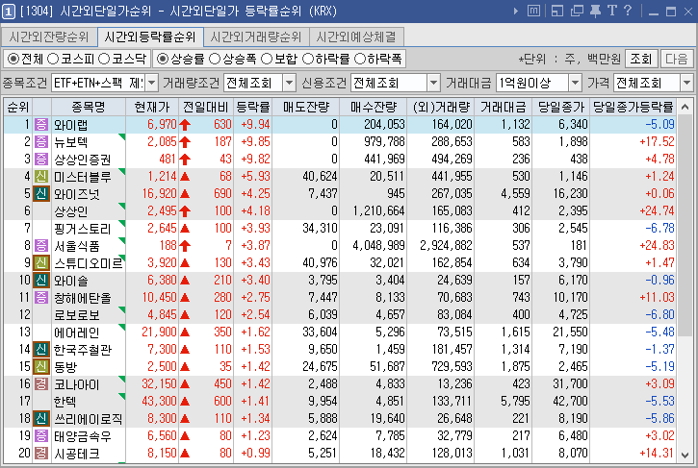Screen dimensions: 698x468
Task: Select stock name 핑거스토리
Action: [x=82, y=229]
